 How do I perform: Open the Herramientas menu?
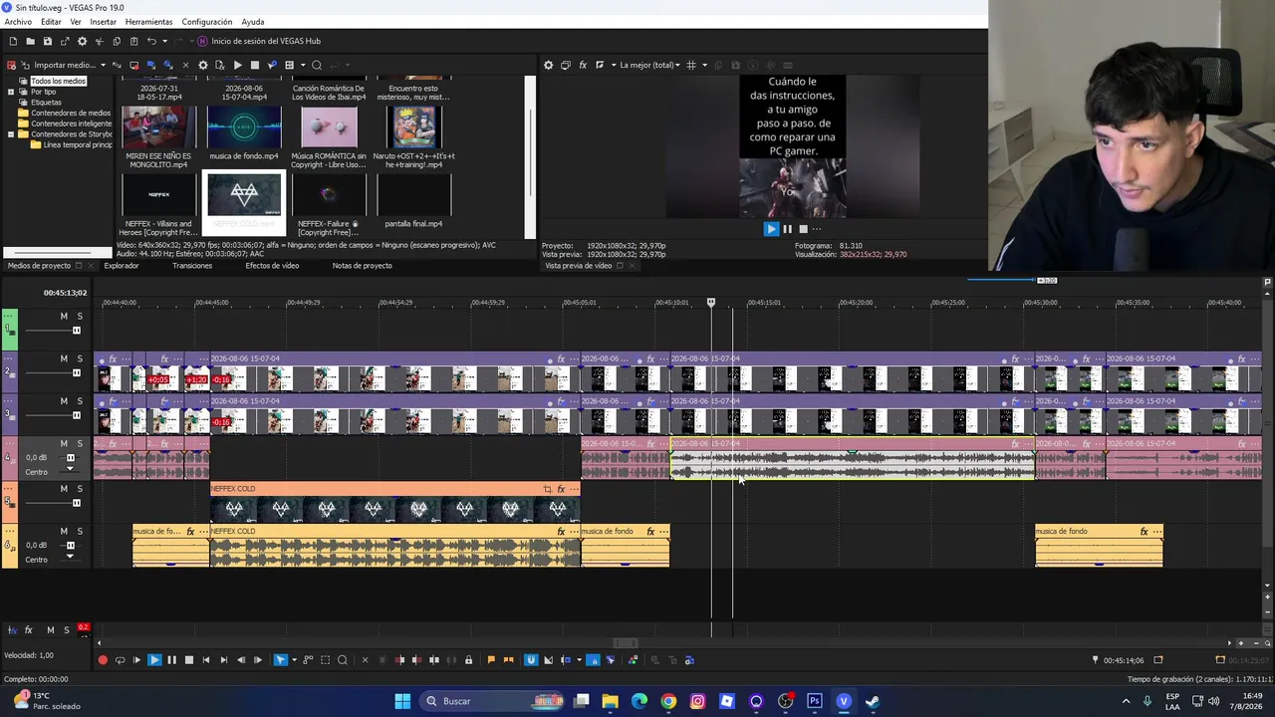coord(148,22)
